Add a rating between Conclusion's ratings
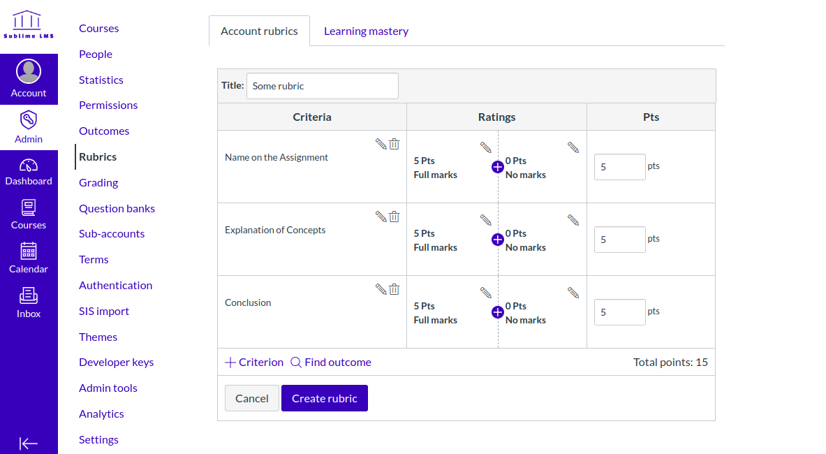 tap(498, 312)
